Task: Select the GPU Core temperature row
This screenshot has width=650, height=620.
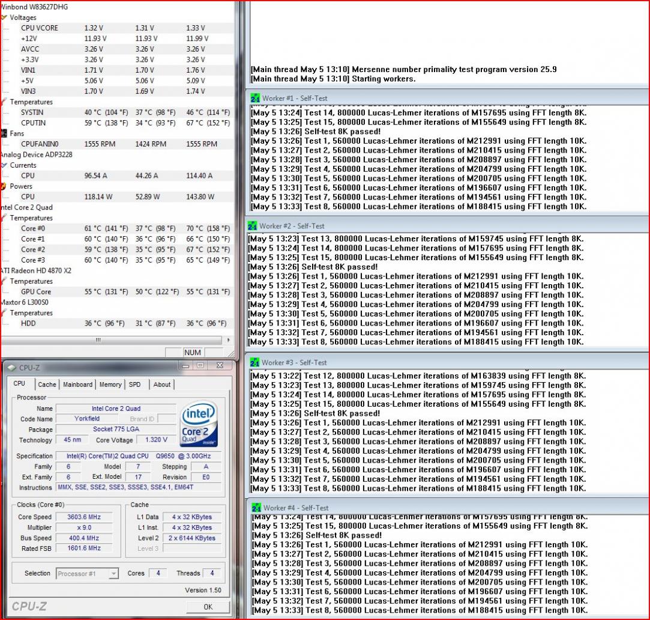Action: point(127,292)
